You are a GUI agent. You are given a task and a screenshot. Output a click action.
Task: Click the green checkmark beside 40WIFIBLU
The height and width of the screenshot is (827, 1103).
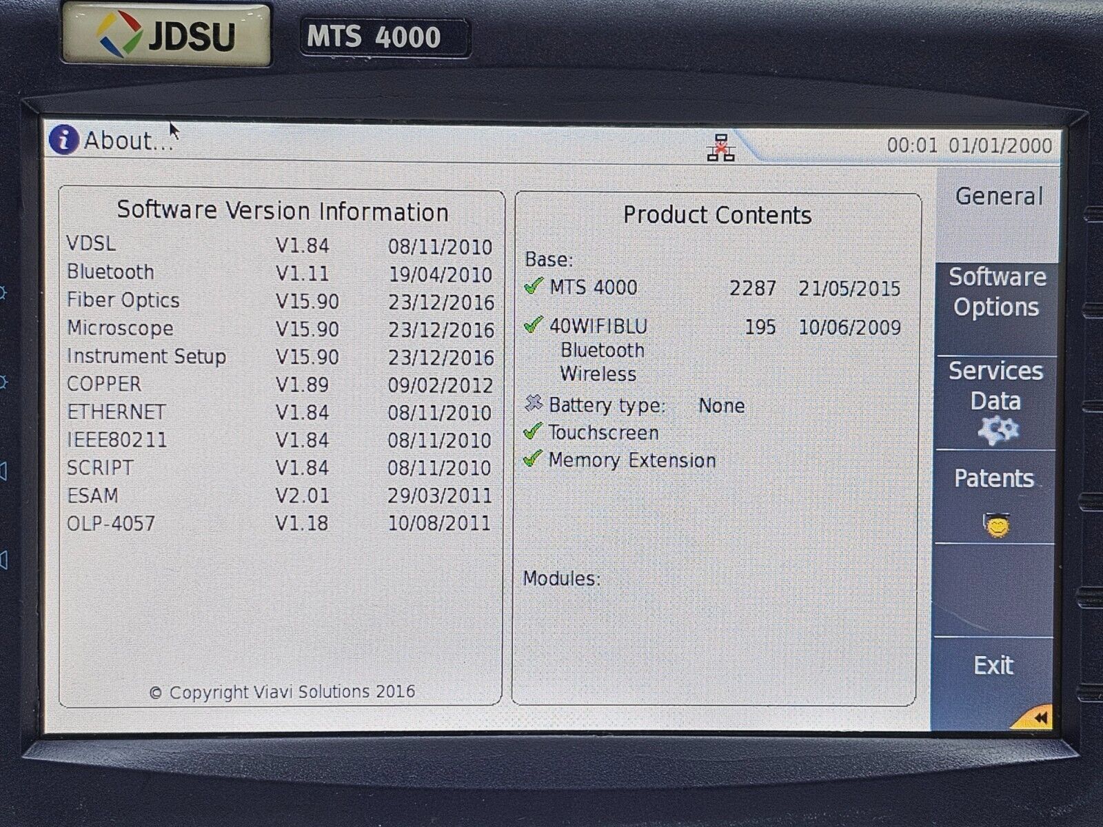pyautogui.click(x=534, y=324)
